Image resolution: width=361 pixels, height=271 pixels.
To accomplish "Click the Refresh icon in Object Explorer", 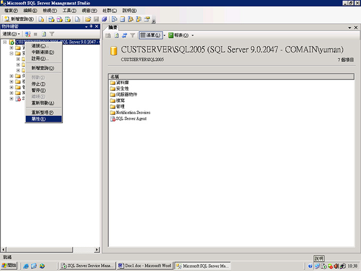I will [x=44, y=34].
